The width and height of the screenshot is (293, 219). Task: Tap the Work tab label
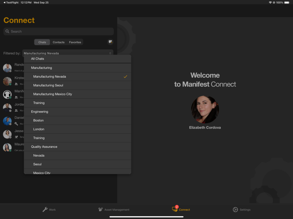pos(52,210)
